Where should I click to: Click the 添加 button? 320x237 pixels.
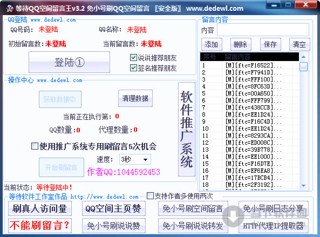pyautogui.click(x=212, y=44)
